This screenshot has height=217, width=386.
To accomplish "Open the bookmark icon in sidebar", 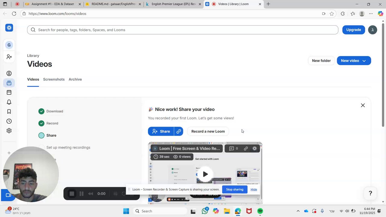I will (x=9, y=112).
